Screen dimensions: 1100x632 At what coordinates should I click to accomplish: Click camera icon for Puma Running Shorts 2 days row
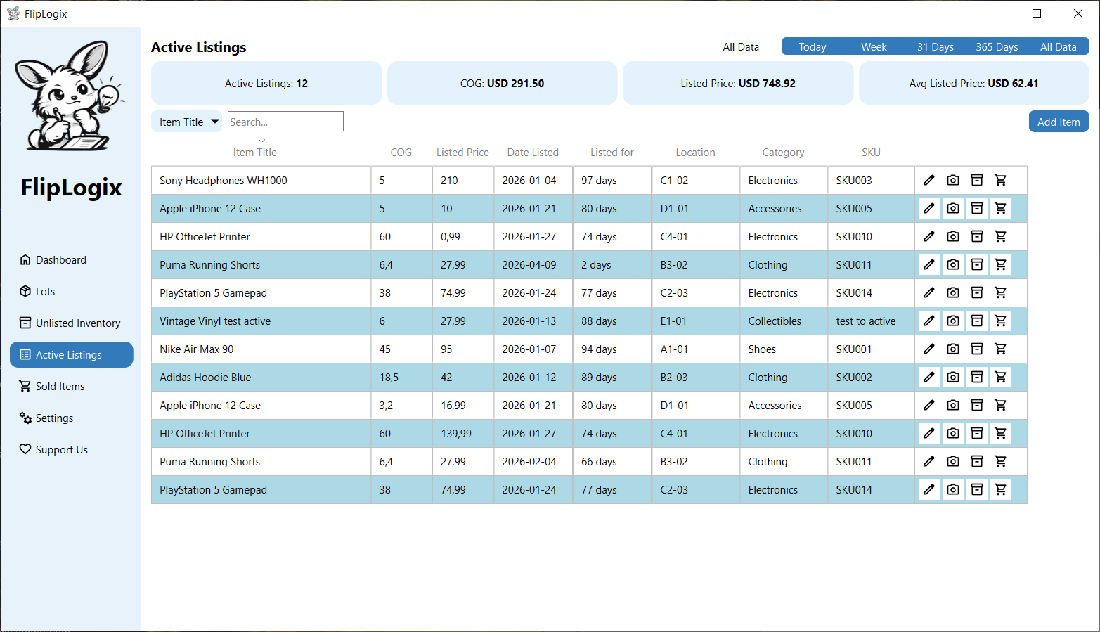(x=952, y=264)
